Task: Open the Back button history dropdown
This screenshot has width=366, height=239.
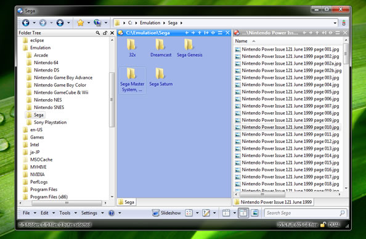Action: pos(34,23)
